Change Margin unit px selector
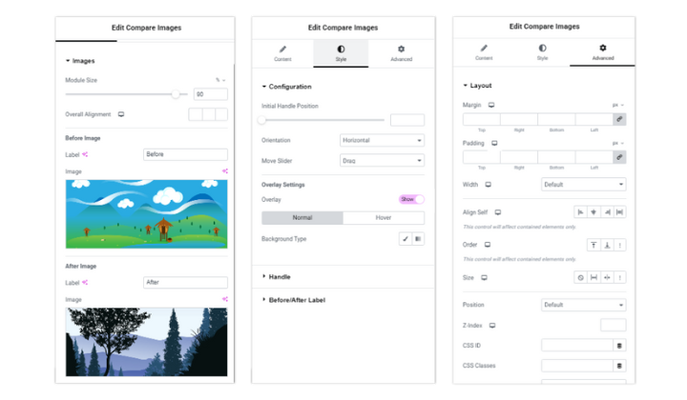The height and width of the screenshot is (400, 687). tap(618, 105)
